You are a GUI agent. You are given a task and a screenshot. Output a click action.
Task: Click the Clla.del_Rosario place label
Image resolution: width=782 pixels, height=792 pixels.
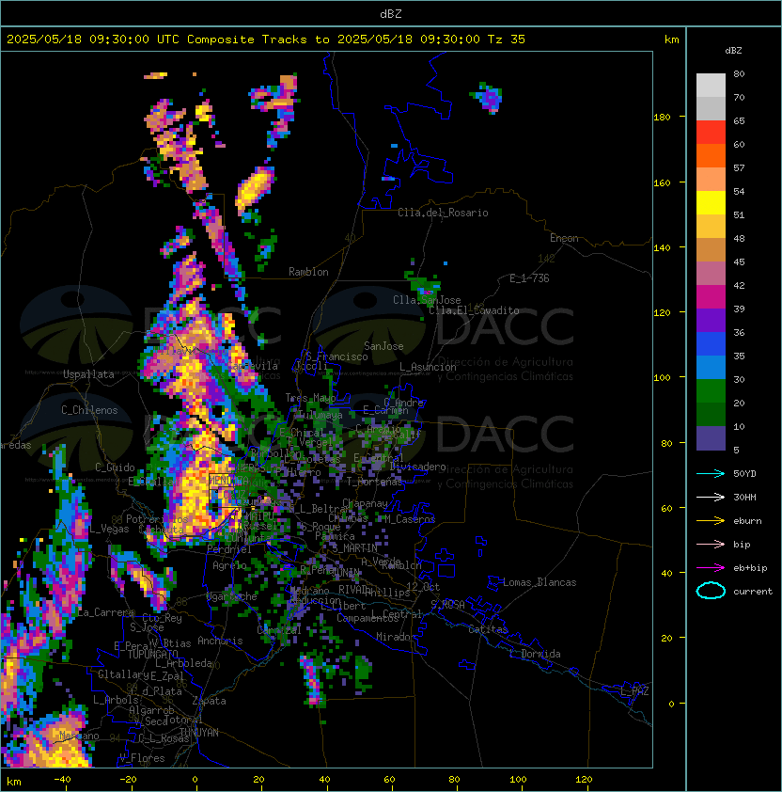[x=443, y=213]
